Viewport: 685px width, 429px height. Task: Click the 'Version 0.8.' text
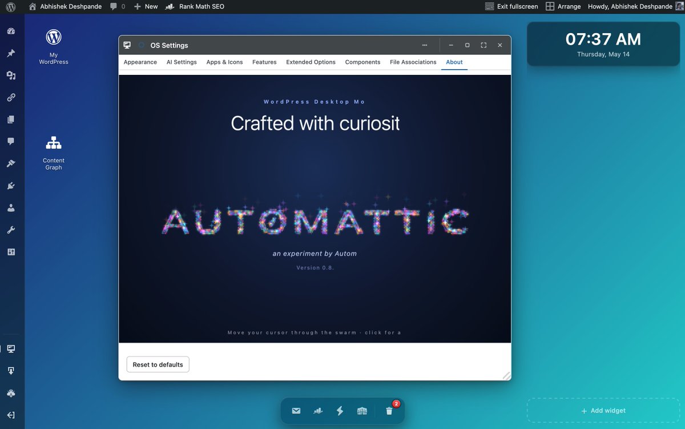(315, 267)
